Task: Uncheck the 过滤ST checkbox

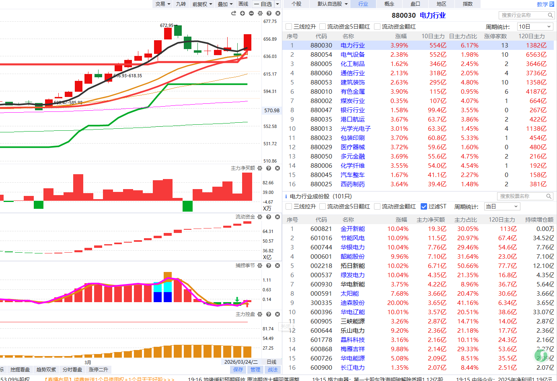Action: pyautogui.click(x=423, y=206)
